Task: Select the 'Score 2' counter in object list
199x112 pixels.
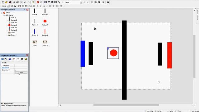Action: [x=45, y=42]
